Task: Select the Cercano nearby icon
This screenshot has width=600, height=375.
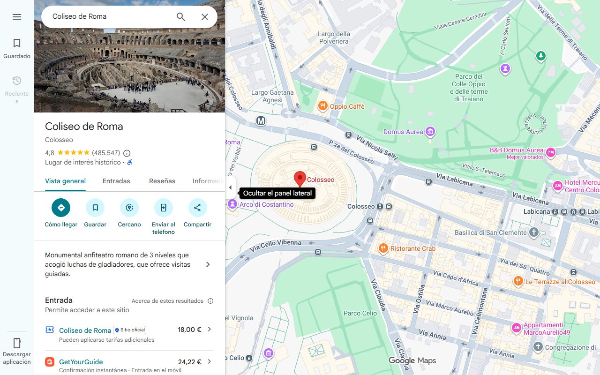Action: click(129, 208)
